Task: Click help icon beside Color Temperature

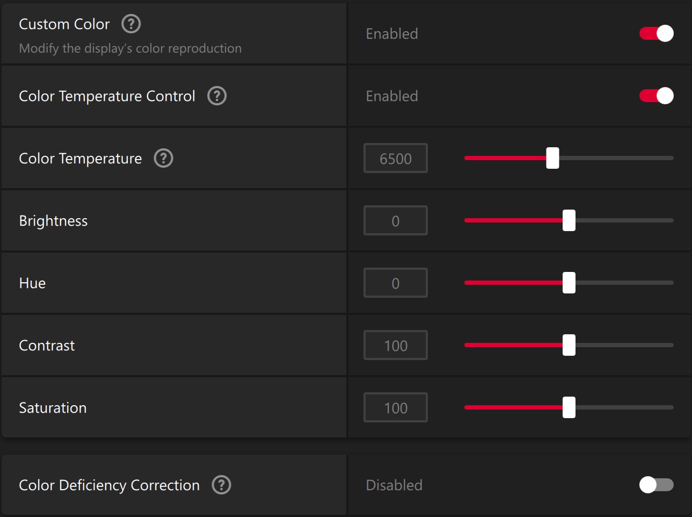Action: pyautogui.click(x=163, y=158)
